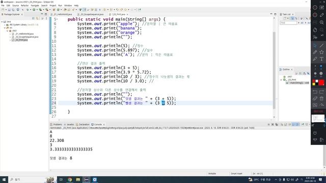Screen dimensions: 326x183
Task: Open the Debug button dropdown arrow
Action: point(30,10)
